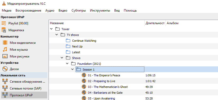
Task: Click the 49:39 duration cell
Action: [x=149, y=87]
